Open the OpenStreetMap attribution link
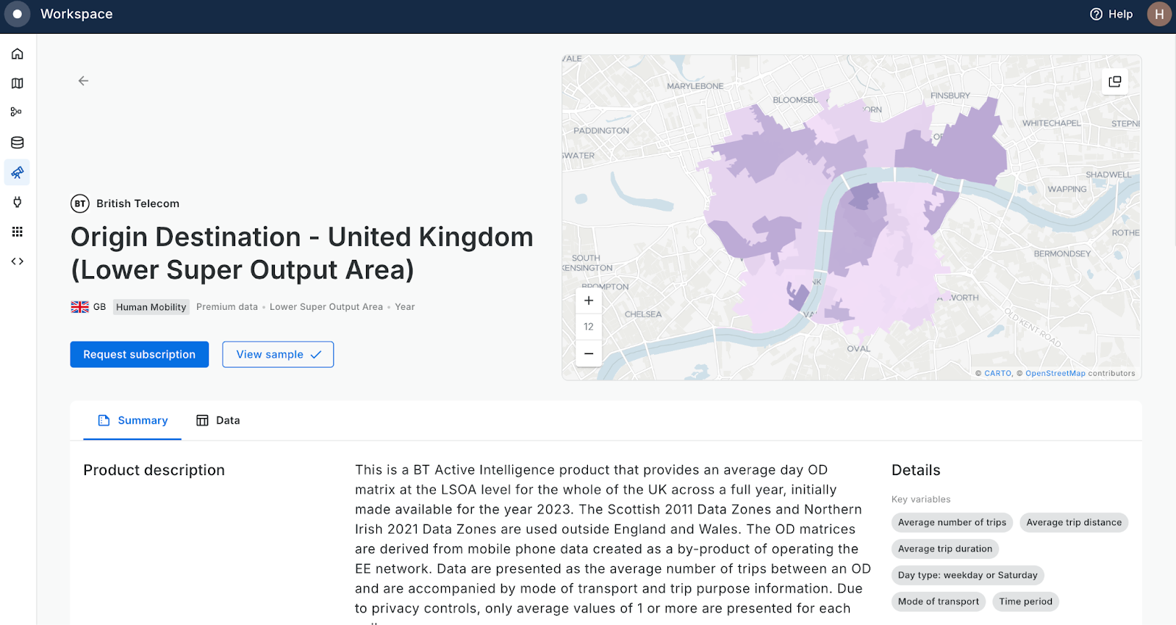The width and height of the screenshot is (1176, 625). coord(1055,373)
